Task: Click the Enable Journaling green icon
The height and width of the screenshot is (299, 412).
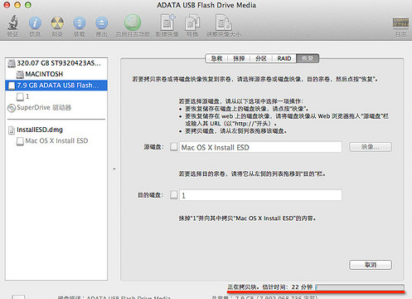Action: point(133,22)
